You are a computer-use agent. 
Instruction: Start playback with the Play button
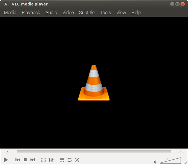click(x=6, y=160)
